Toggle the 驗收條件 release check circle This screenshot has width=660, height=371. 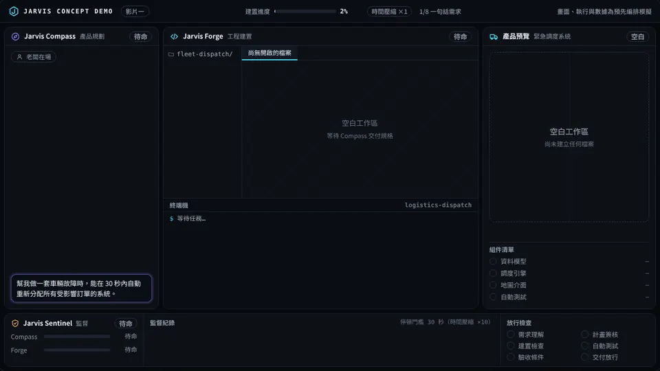[511, 357]
